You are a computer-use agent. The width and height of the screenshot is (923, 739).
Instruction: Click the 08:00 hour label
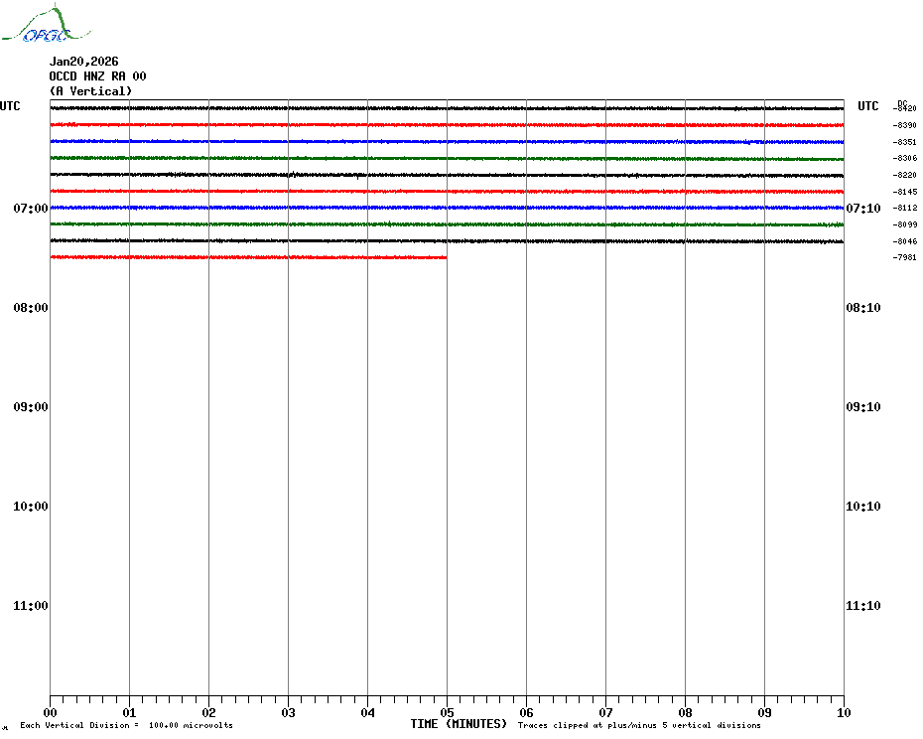[x=31, y=308]
